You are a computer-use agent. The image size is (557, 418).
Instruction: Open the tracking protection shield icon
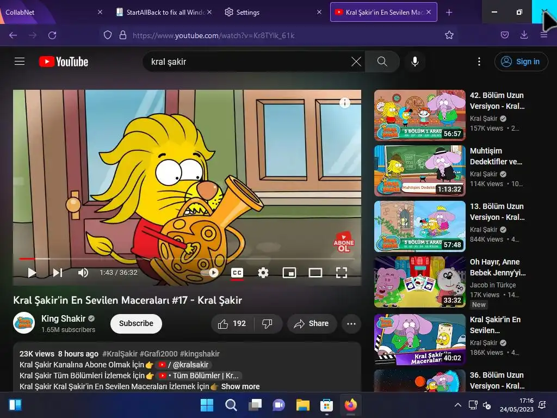tap(107, 35)
